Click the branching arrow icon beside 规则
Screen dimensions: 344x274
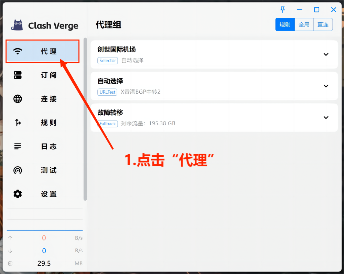click(18, 123)
